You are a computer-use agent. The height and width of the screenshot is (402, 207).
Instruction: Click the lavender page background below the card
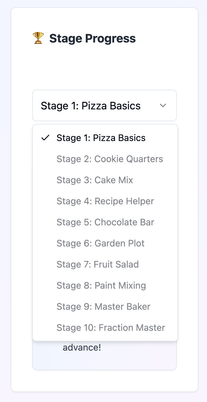click(104, 397)
